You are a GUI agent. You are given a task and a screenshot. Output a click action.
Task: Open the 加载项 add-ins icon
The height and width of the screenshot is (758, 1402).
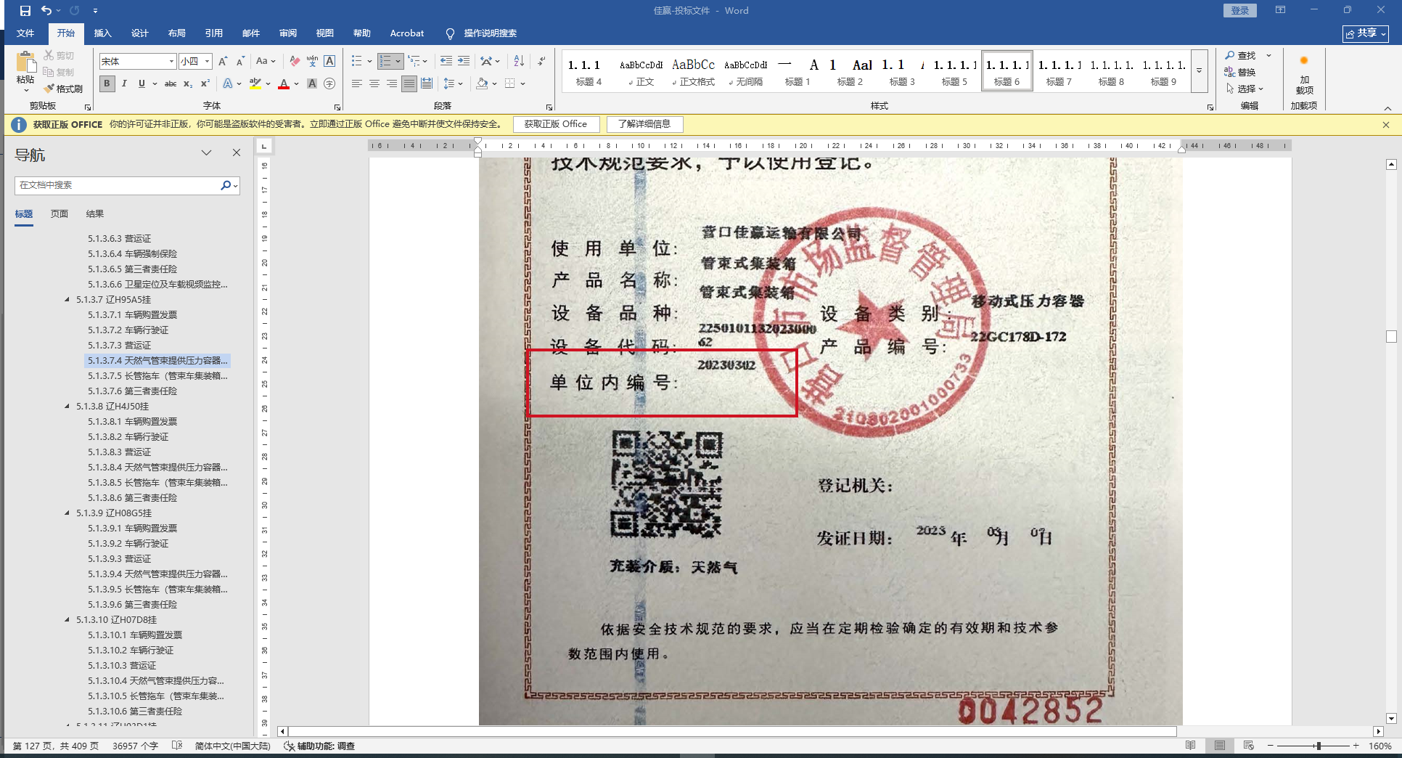coord(1304,74)
